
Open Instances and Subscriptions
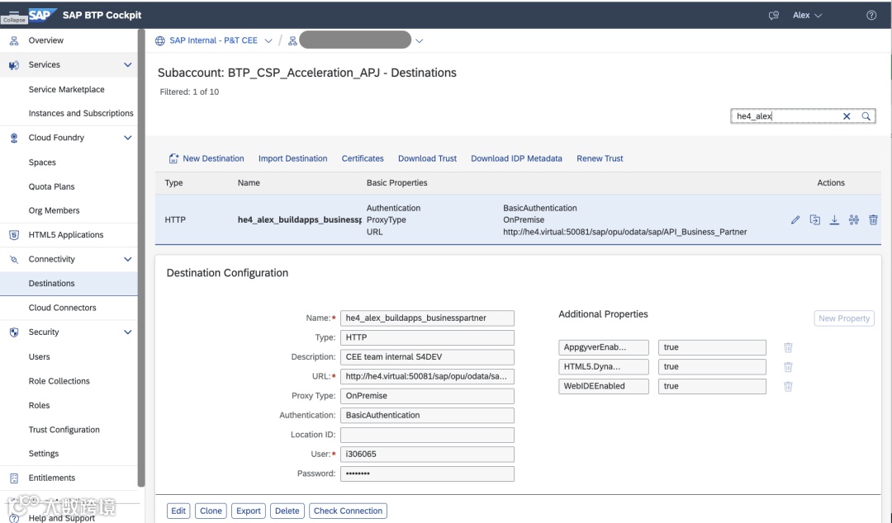(x=81, y=113)
